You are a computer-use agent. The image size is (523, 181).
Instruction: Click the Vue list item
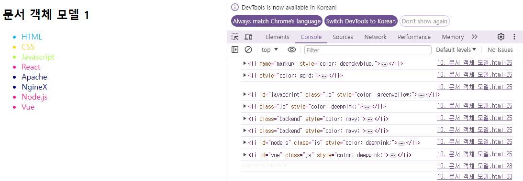(x=28, y=107)
